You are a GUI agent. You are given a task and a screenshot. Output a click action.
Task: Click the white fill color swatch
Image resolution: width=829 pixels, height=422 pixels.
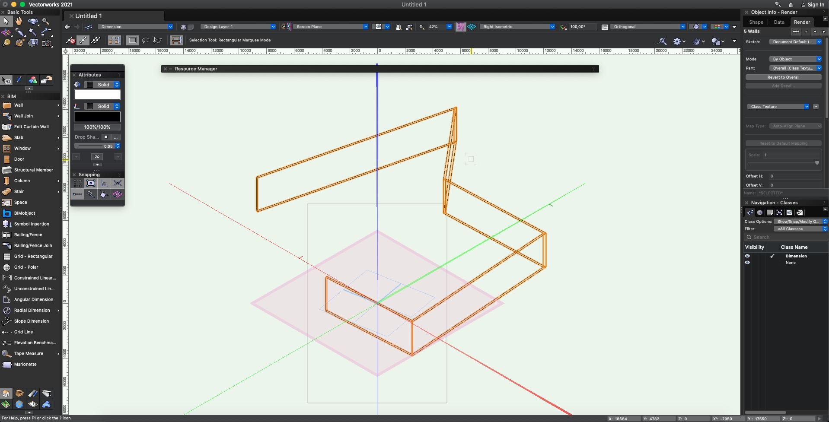(97, 95)
